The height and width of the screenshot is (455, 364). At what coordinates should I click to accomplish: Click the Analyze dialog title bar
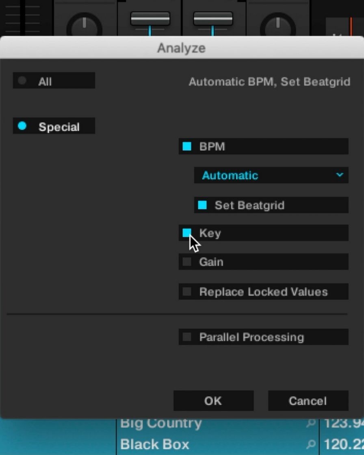coord(181,48)
